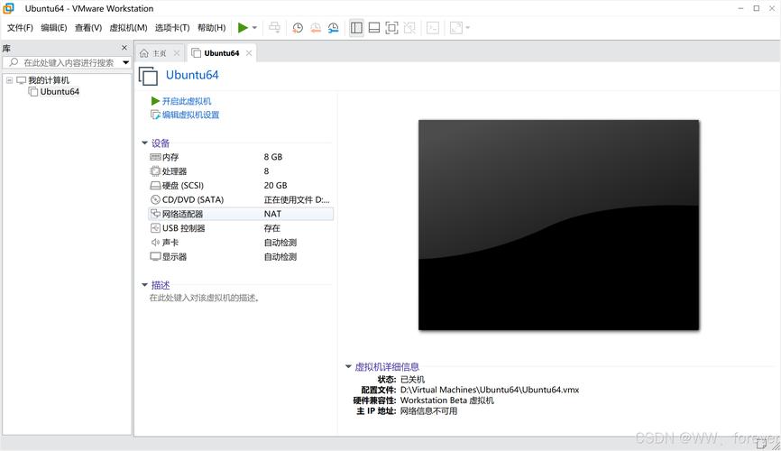Click the VMware Workstation title bar icon
This screenshot has height=451, width=781.
[8, 8]
